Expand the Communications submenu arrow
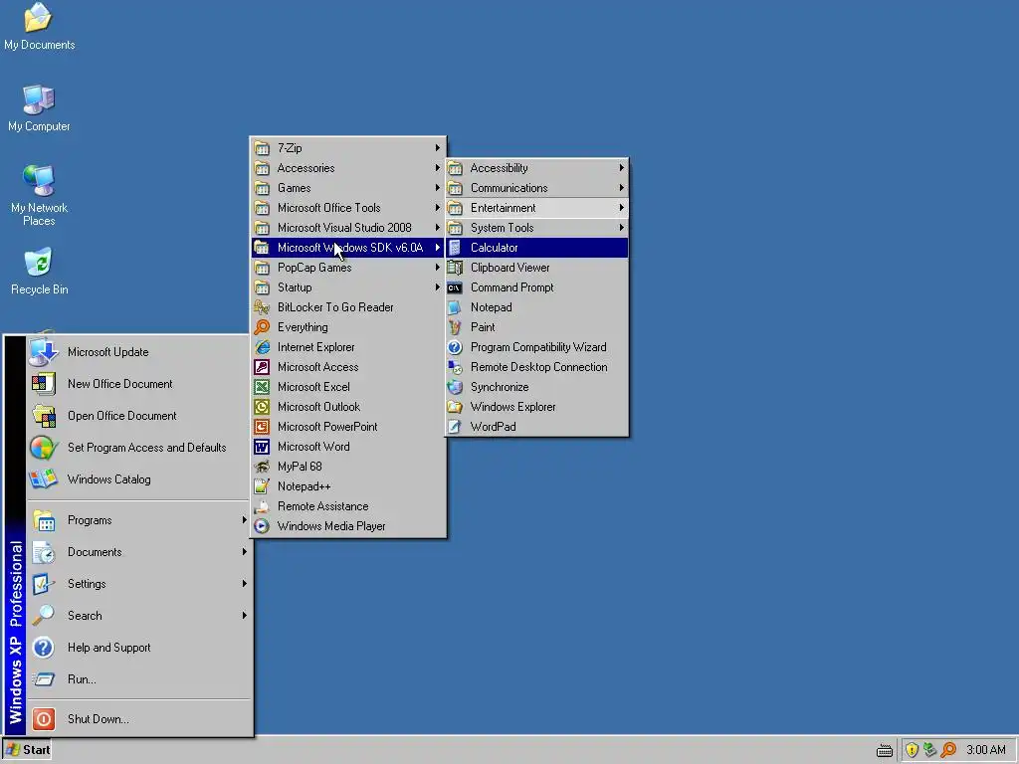 point(621,188)
